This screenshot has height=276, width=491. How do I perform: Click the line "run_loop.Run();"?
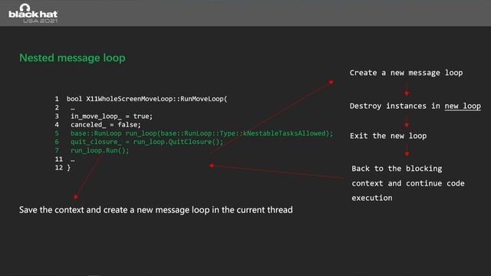[x=100, y=150]
